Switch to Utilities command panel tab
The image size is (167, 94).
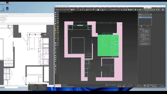point(150,12)
